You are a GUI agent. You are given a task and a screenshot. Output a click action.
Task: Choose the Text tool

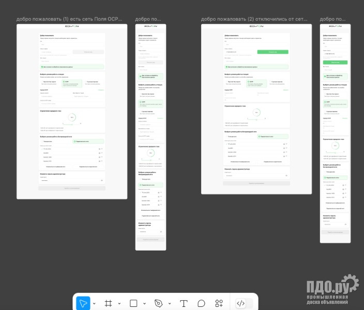(184, 303)
